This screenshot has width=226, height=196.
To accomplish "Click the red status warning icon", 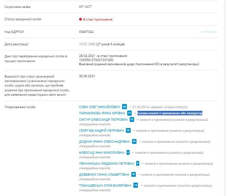I will [x=81, y=19].
